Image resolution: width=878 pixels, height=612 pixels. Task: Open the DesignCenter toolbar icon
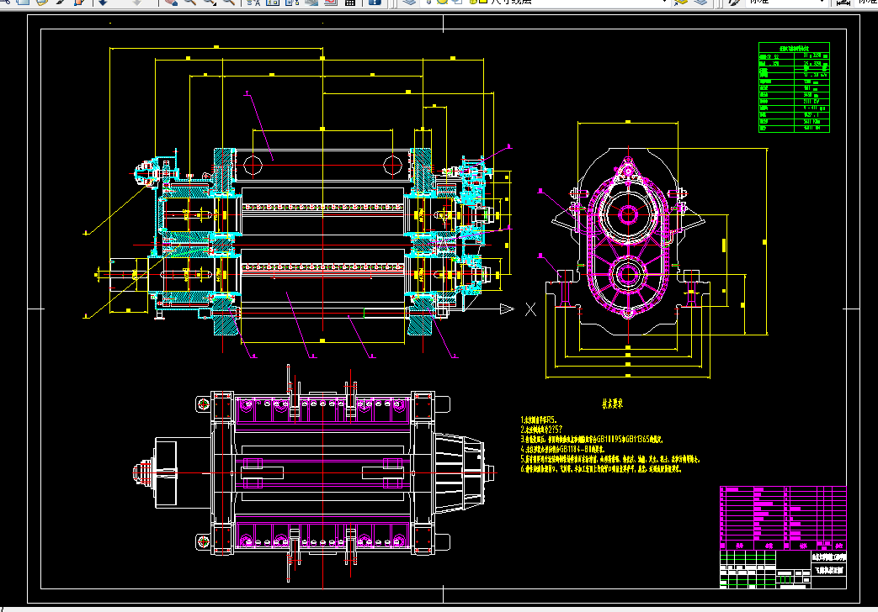pyautogui.click(x=273, y=2)
